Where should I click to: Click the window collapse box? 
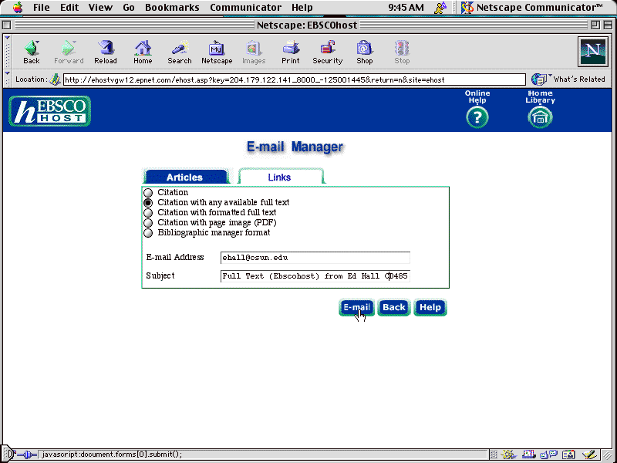pos(608,25)
